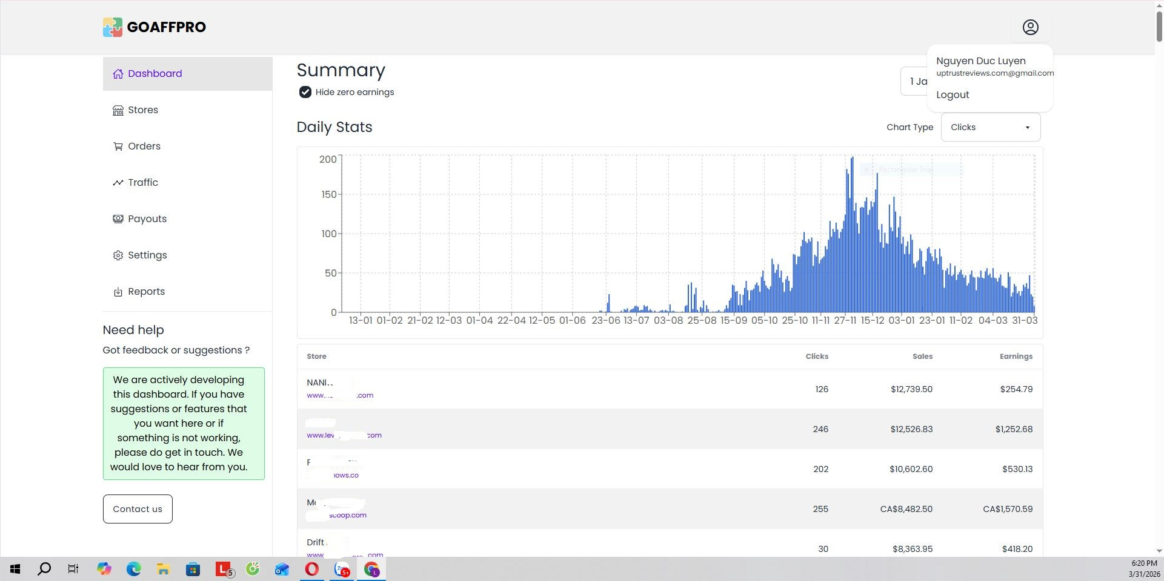1164x581 pixels.
Task: Click the $12,739.50 sales value
Action: click(911, 389)
